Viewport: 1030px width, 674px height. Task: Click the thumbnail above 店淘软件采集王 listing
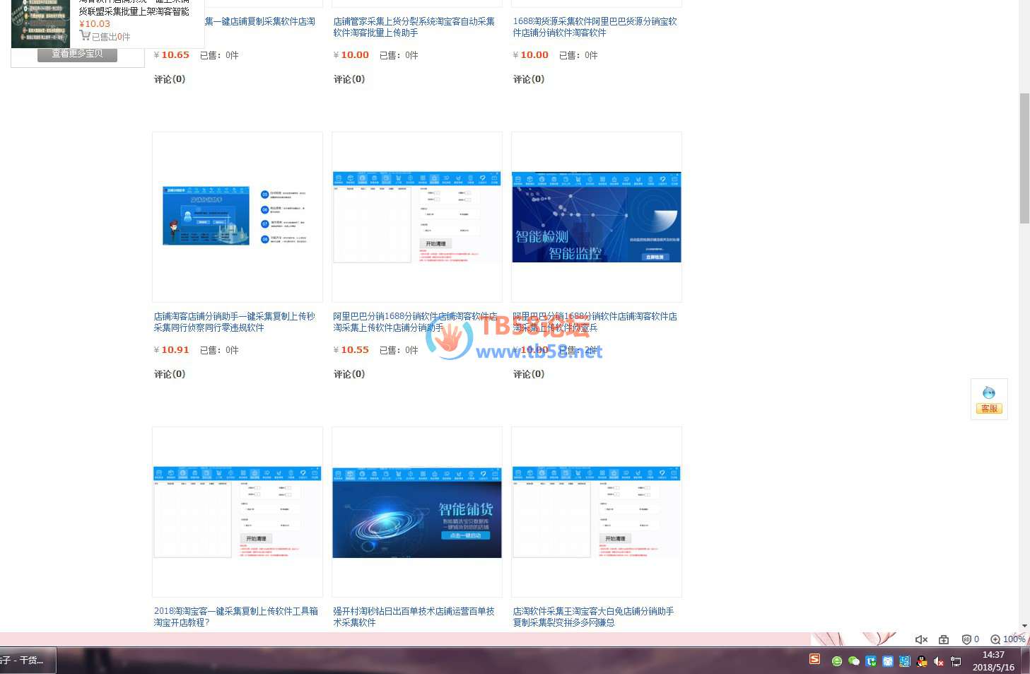[597, 512]
